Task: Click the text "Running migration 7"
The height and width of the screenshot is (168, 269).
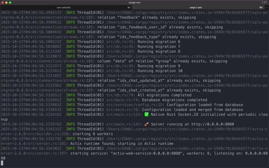Action: coord(159,47)
